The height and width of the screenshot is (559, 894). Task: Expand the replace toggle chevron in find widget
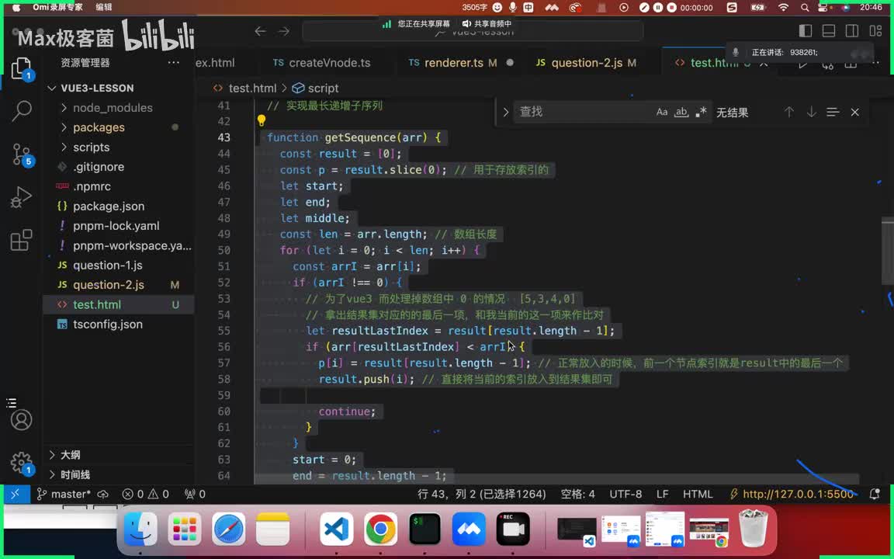pos(506,112)
